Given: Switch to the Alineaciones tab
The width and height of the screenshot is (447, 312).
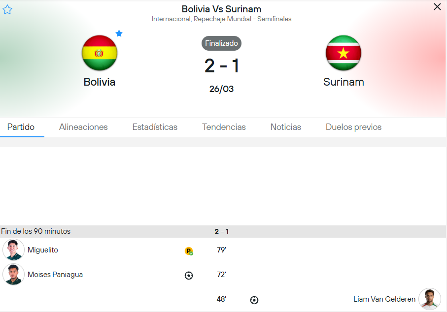Looking at the screenshot, I should 83,127.
